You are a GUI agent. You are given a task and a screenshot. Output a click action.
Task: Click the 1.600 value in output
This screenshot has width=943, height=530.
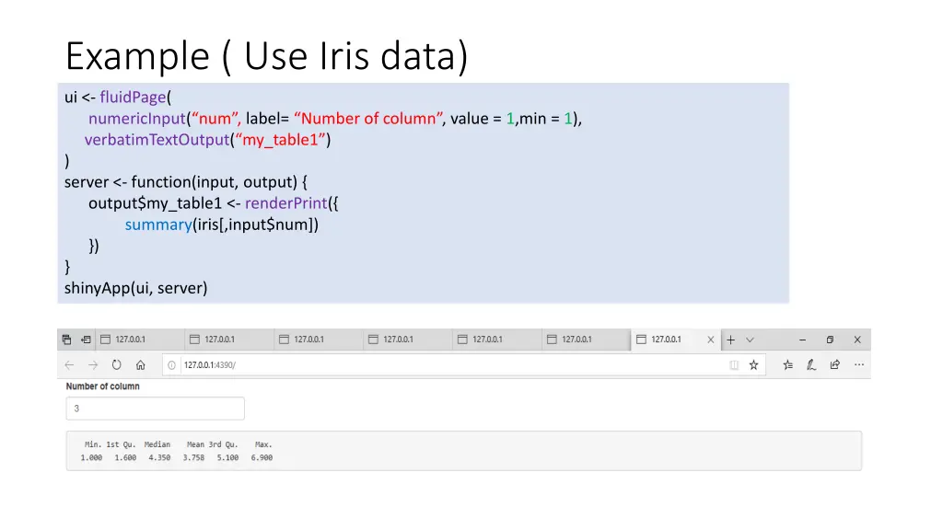pyautogui.click(x=125, y=458)
